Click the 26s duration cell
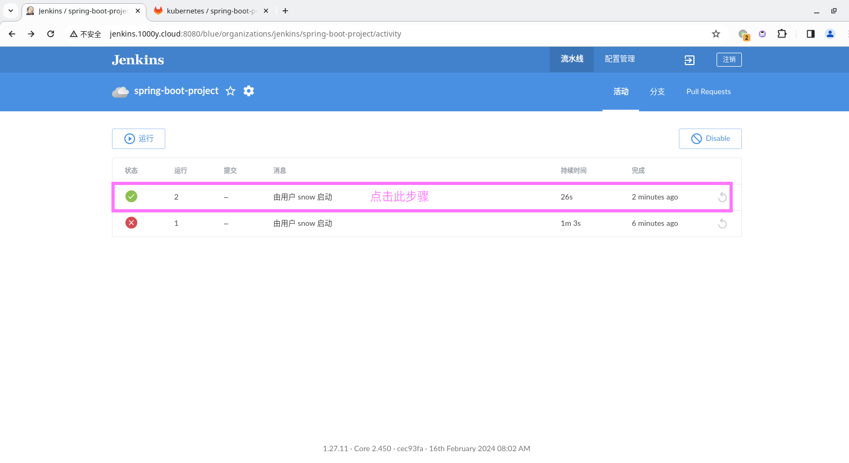Screen dimensions: 849x463 tap(566, 197)
